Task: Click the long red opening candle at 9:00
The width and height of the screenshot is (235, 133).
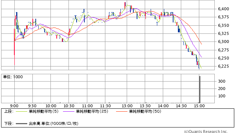Action: [x=14, y=47]
